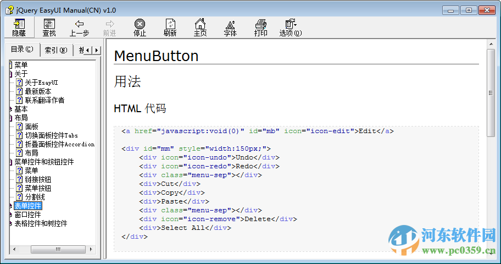Open 选项(O) options icon
Image resolution: width=501 pixels, height=264 pixels.
tap(291, 28)
